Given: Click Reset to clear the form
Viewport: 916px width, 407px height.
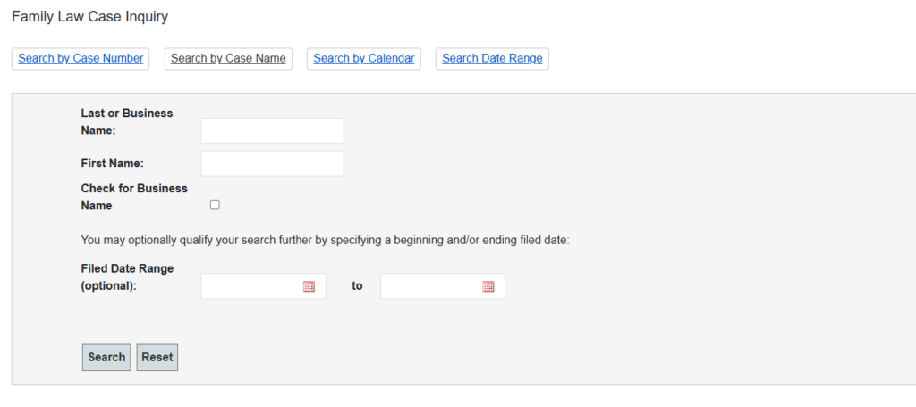Looking at the screenshot, I should click(157, 358).
